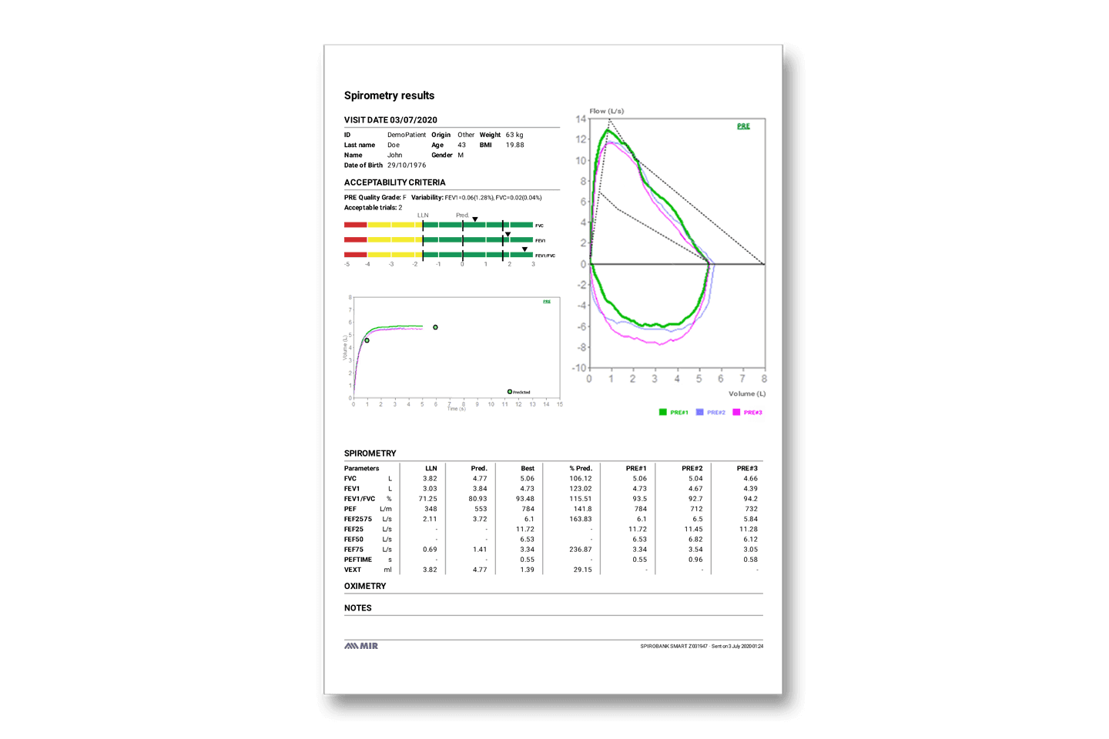Click the FEF25 PRE#2 value '11.45'

pos(693,529)
